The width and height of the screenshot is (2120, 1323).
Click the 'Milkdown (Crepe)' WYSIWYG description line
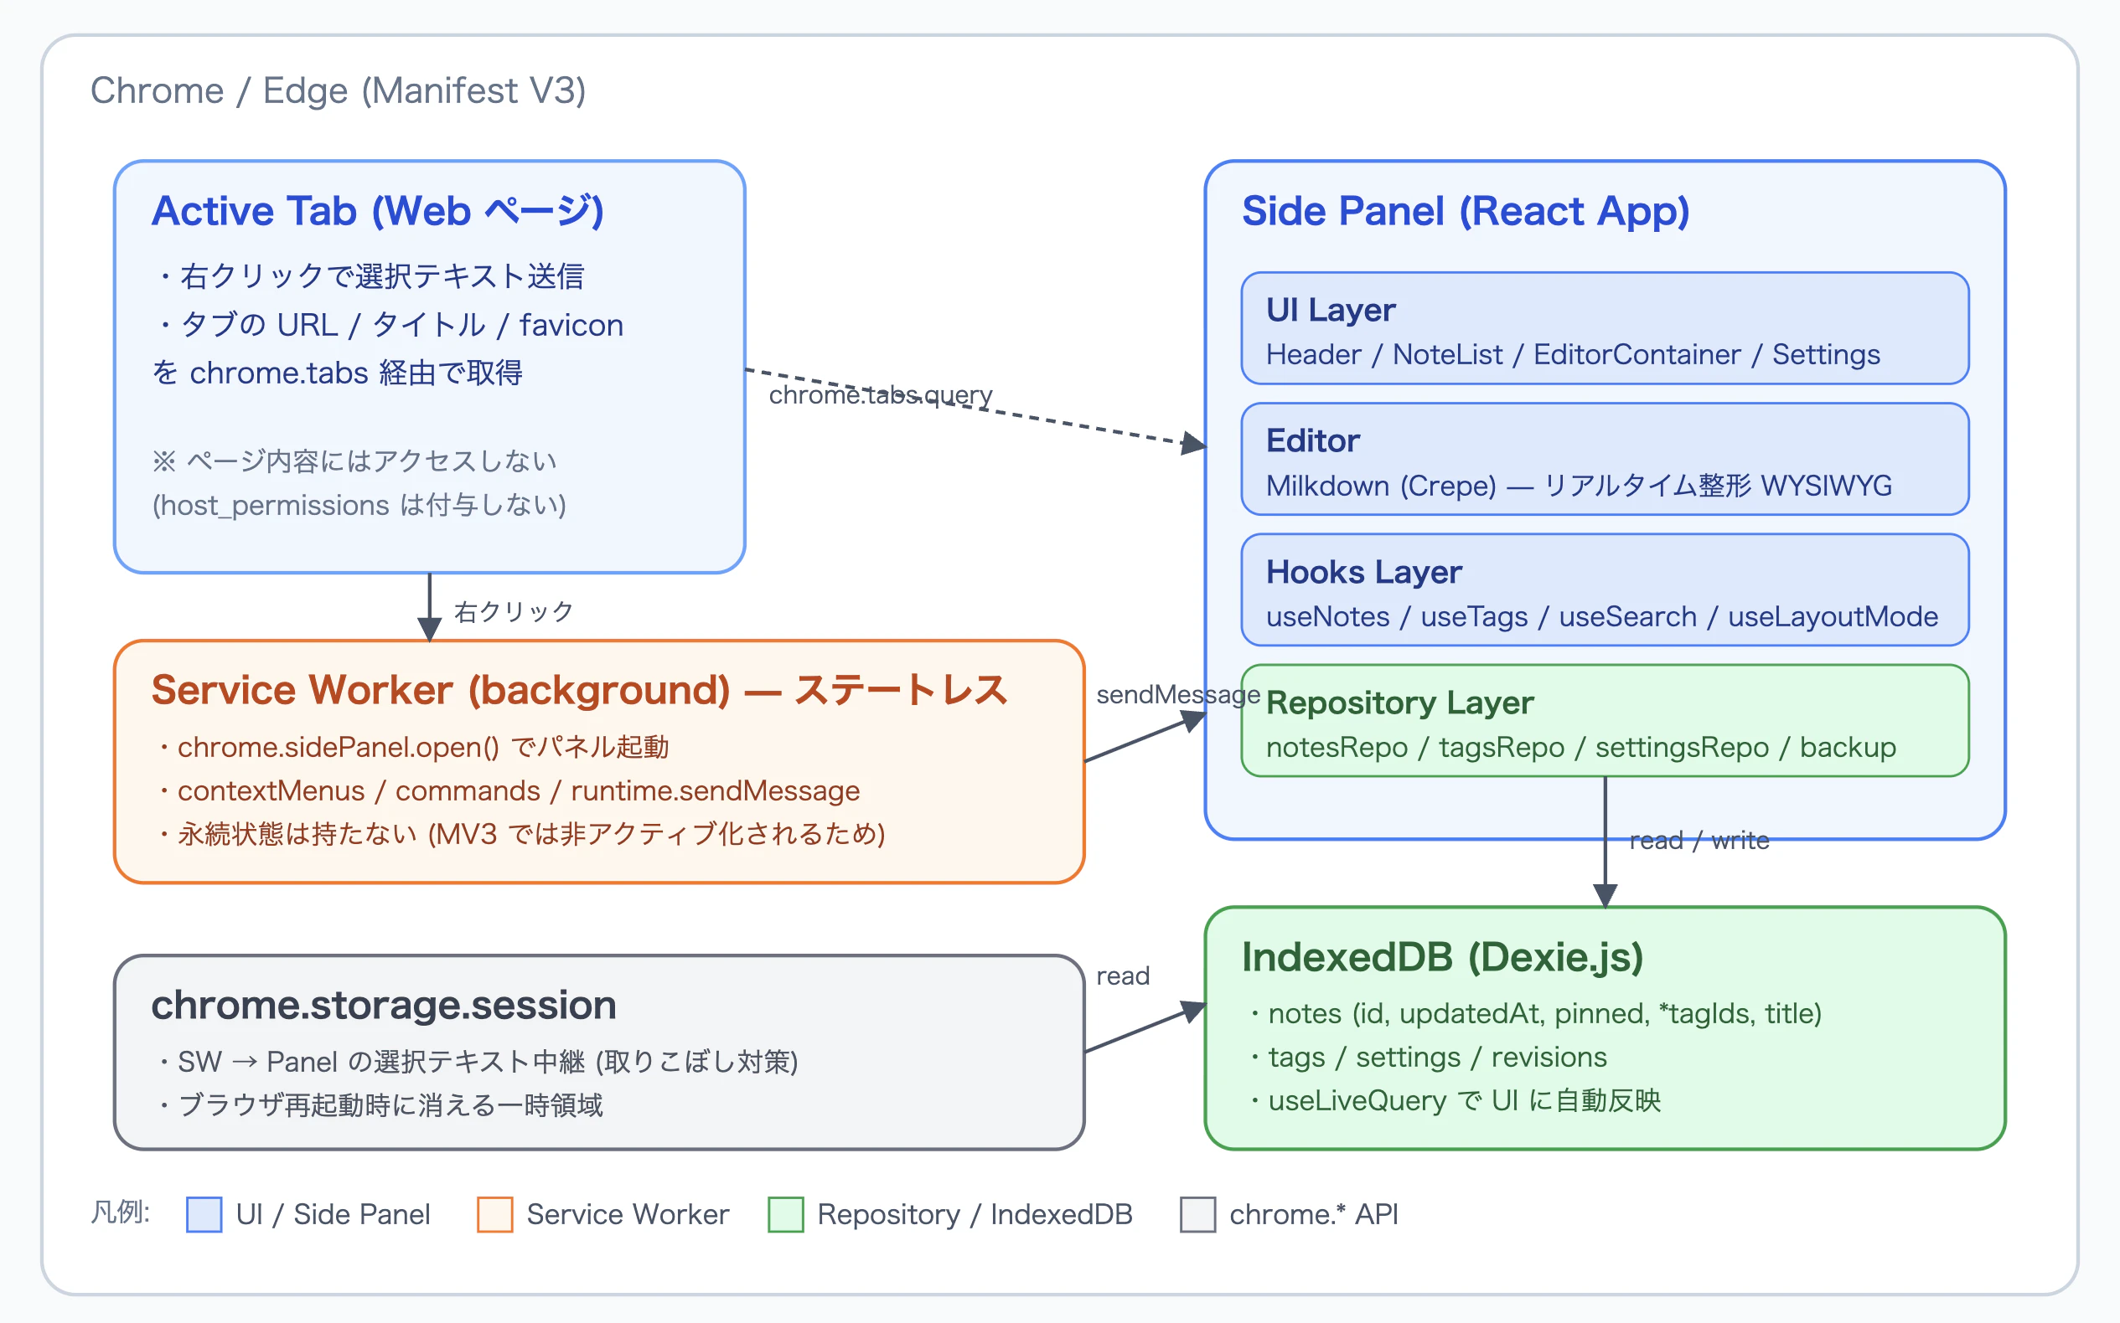pos(1579,486)
